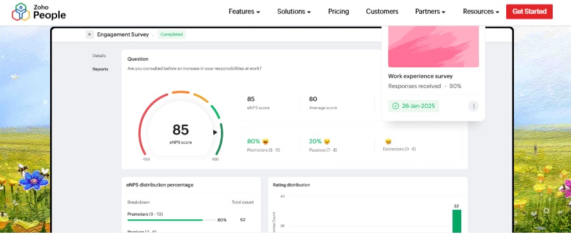Click the Responses received 90% text
Screen dimensions: 571x234
[x=424, y=86]
